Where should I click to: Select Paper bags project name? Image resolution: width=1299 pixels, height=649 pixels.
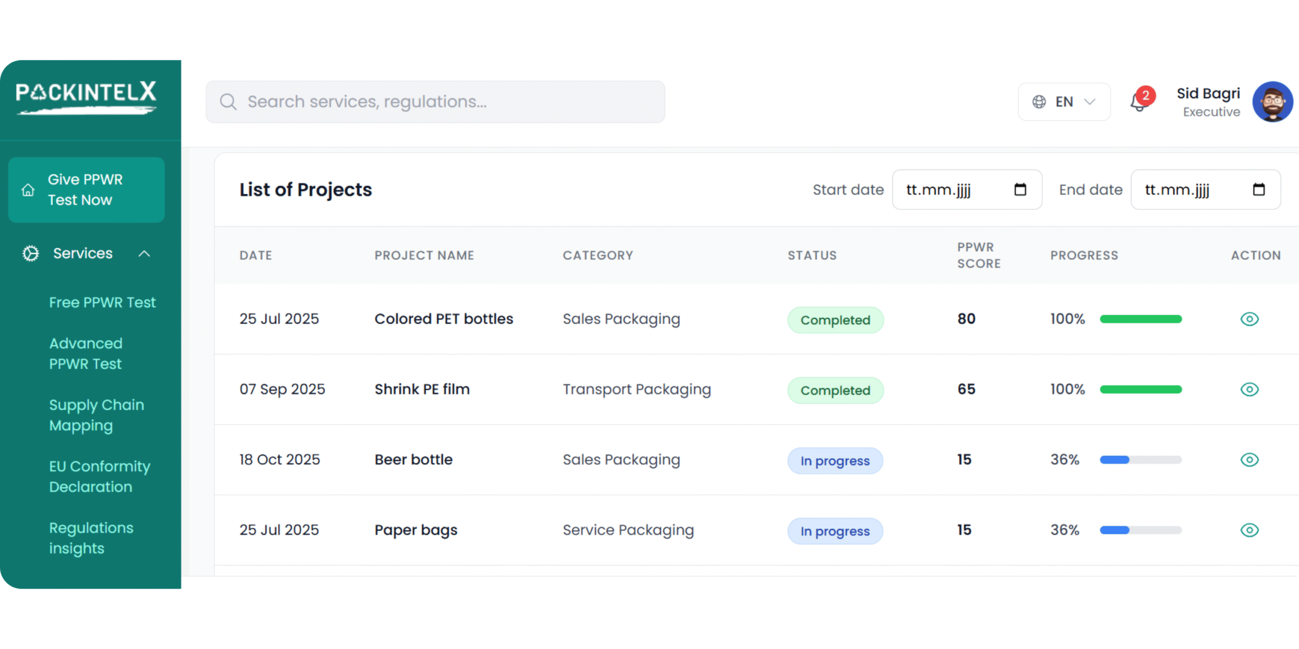click(416, 530)
